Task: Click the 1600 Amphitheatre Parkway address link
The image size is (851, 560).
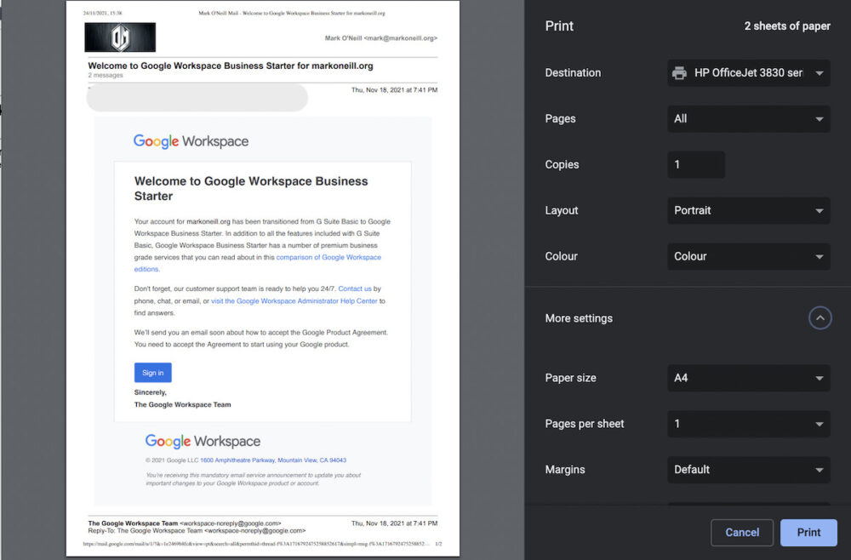Action: point(273,460)
